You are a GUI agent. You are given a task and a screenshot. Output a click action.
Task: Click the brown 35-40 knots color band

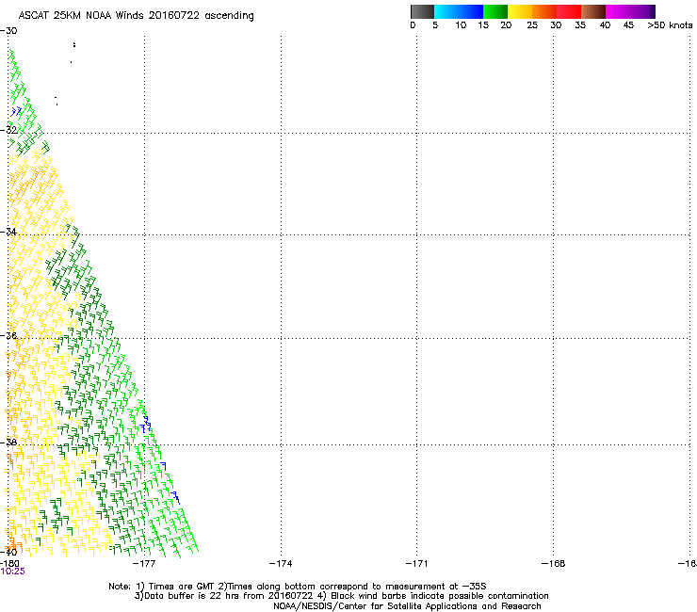(x=593, y=11)
